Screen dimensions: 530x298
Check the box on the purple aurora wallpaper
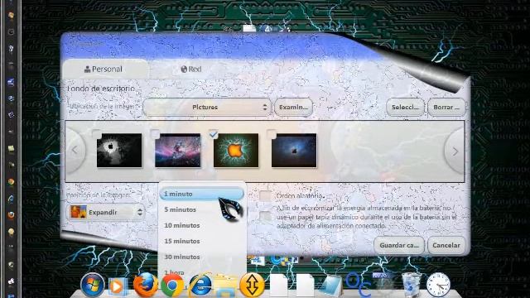click(x=155, y=134)
